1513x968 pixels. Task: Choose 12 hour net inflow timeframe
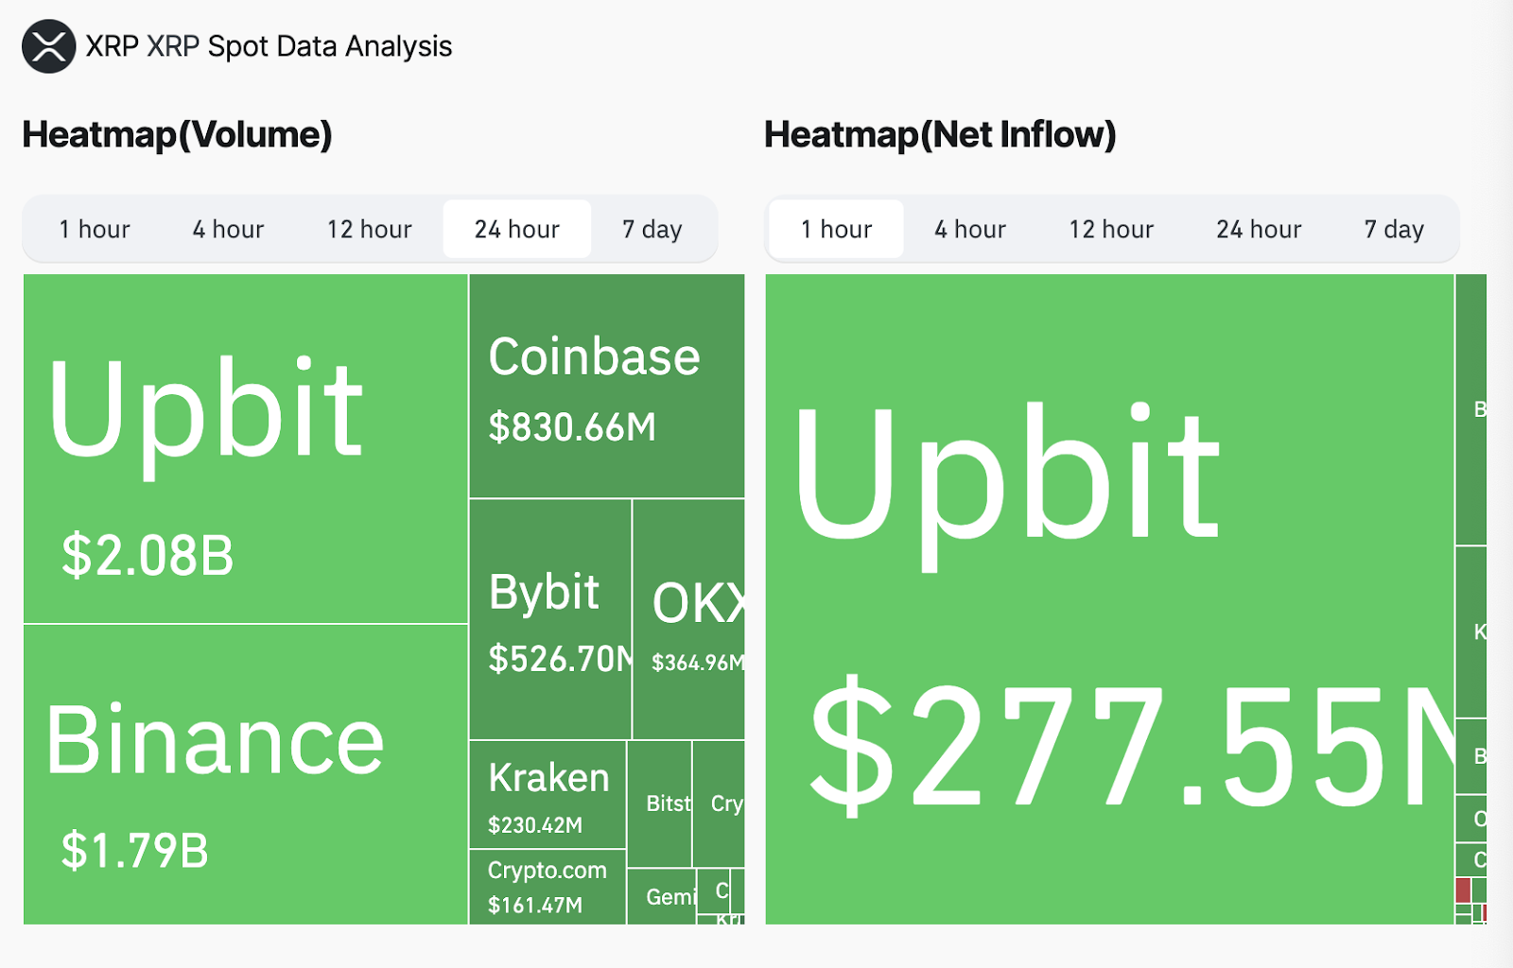pos(1111,230)
